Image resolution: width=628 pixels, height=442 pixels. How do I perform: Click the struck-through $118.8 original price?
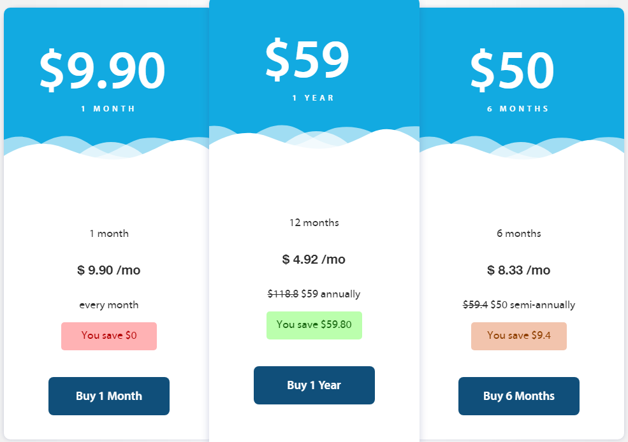pos(283,294)
